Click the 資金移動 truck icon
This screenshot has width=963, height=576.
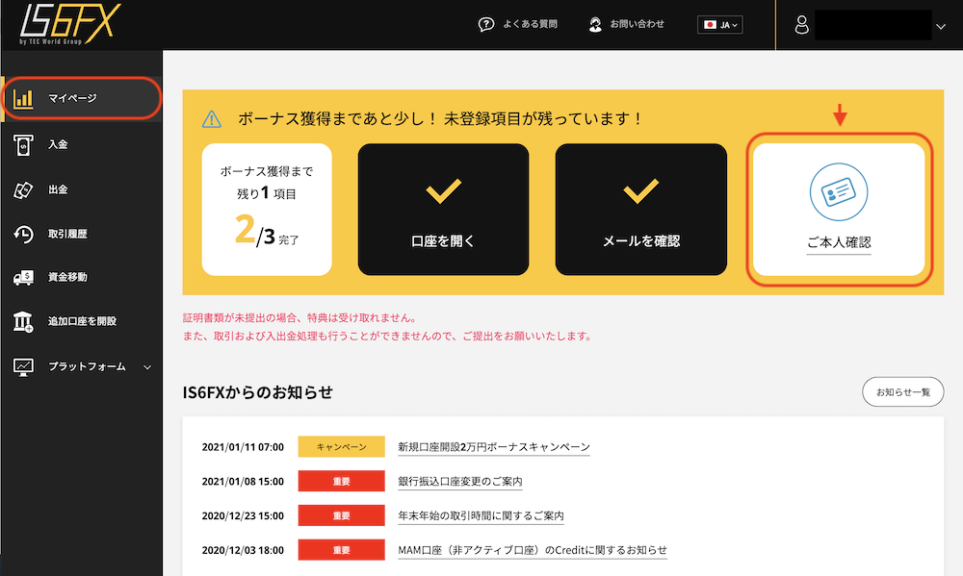(23, 277)
